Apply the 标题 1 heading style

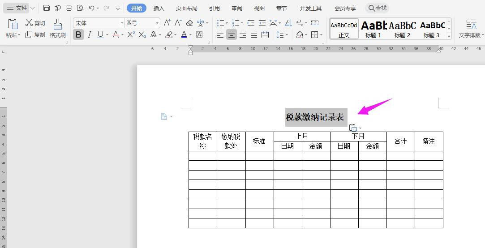click(x=373, y=29)
